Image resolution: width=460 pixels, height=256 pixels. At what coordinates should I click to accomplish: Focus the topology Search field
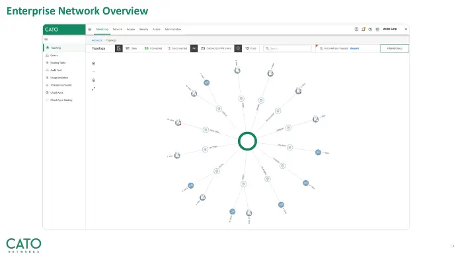[287, 48]
